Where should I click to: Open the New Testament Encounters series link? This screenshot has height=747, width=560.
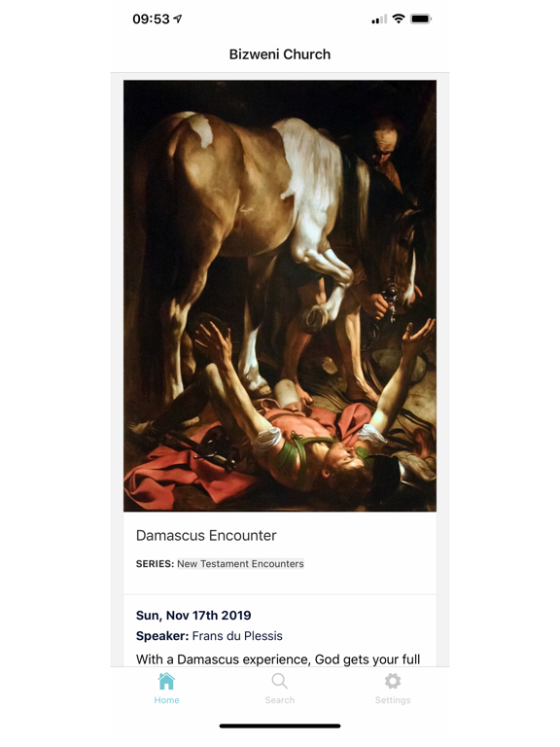[x=240, y=563]
